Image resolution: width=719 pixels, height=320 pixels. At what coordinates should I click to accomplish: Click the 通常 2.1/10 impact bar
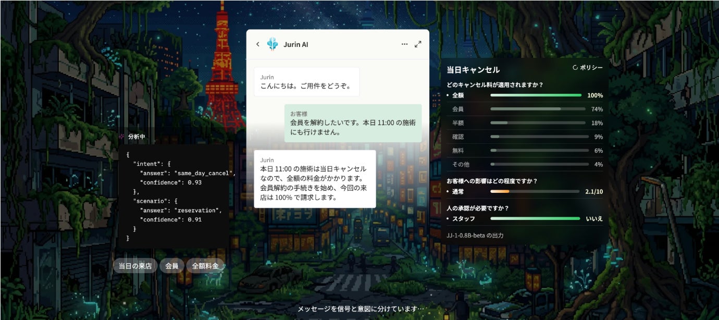(535, 191)
